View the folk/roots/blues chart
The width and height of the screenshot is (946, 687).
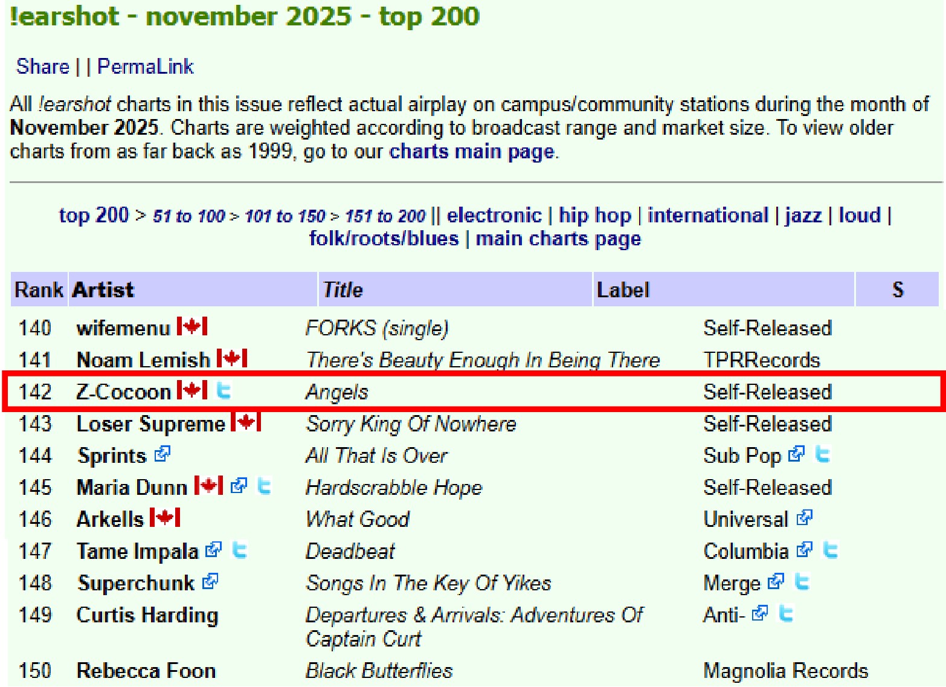[x=384, y=239]
